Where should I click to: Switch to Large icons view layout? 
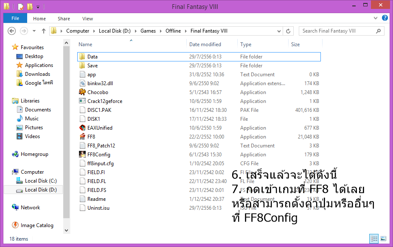coord(383,239)
